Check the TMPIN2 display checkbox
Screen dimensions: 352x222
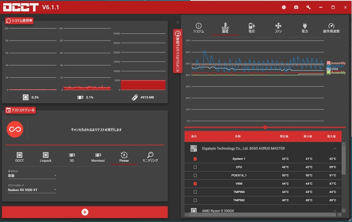click(195, 200)
